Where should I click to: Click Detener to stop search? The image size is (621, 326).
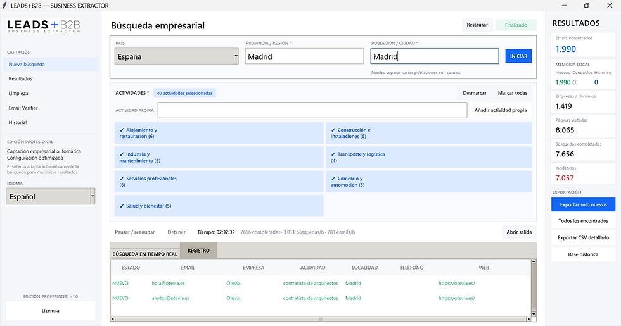176,232
